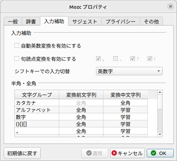Click table scrollbar down arrow
Viewport: 177px width, 161px height.
point(160,134)
